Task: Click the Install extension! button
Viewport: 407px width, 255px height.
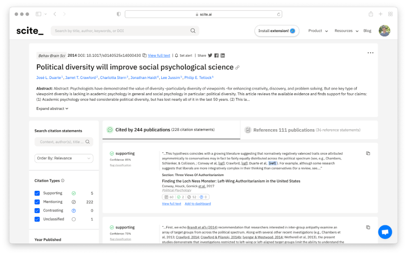Action: tap(277, 31)
